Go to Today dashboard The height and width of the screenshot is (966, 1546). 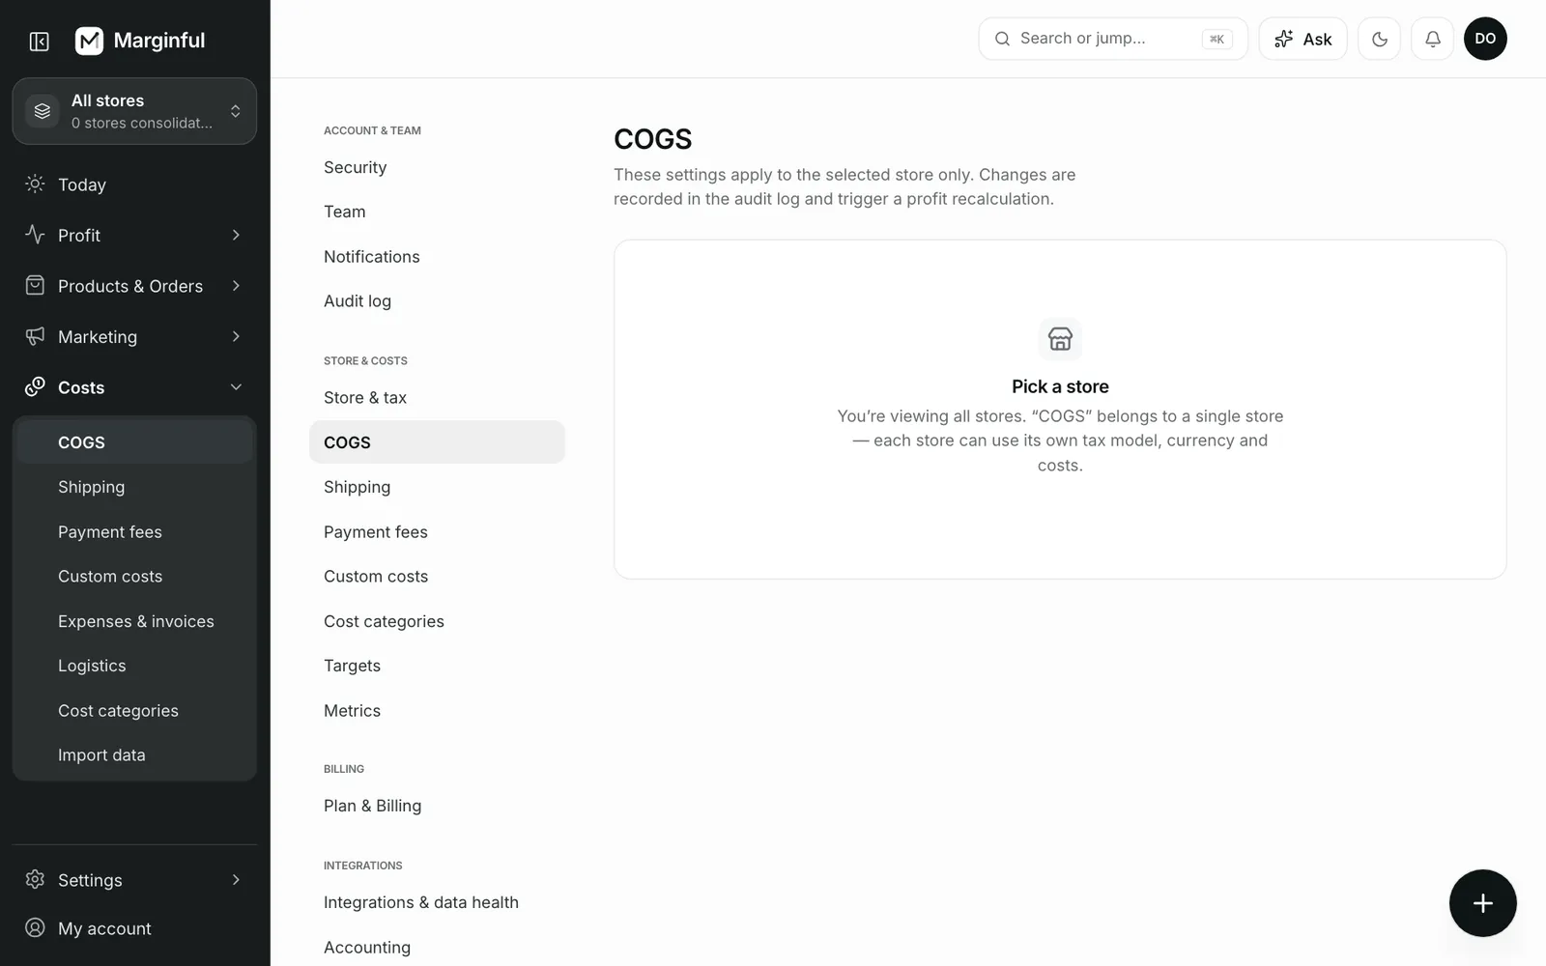coord(134,185)
